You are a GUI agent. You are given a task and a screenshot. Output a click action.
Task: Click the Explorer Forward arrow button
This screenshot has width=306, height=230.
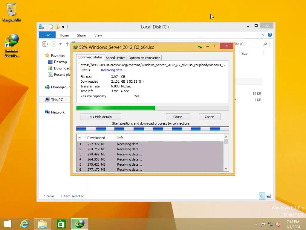[53, 44]
